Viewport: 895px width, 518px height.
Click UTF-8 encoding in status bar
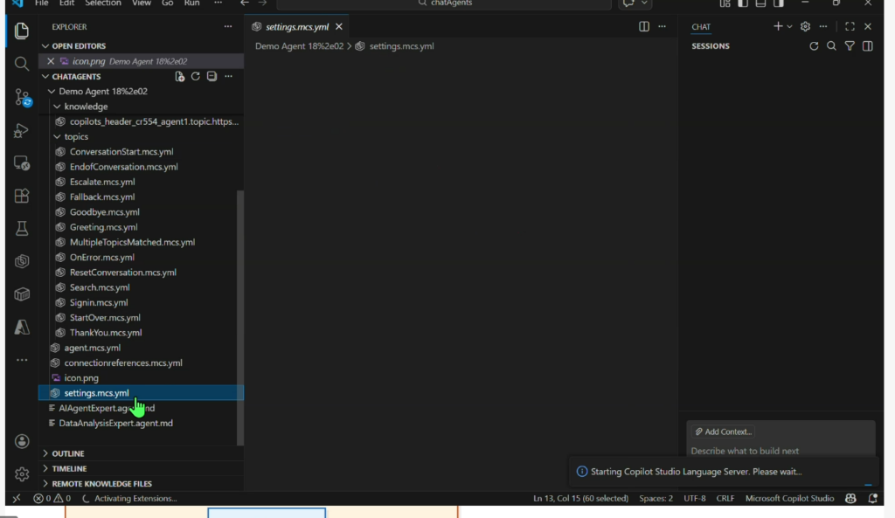click(x=695, y=498)
